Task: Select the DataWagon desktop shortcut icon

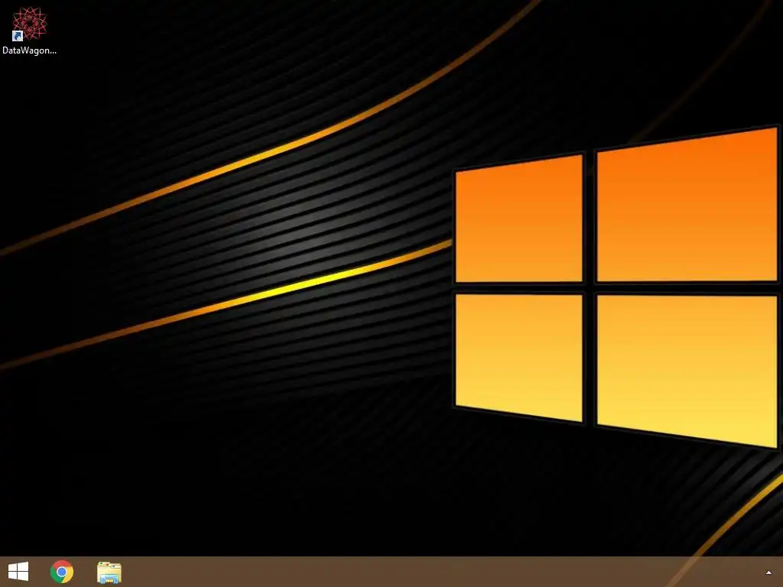Action: click(x=30, y=24)
